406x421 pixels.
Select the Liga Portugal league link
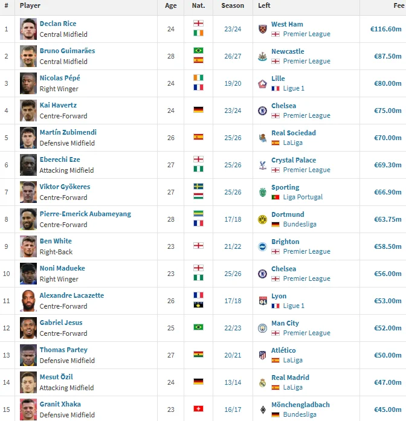click(x=303, y=197)
